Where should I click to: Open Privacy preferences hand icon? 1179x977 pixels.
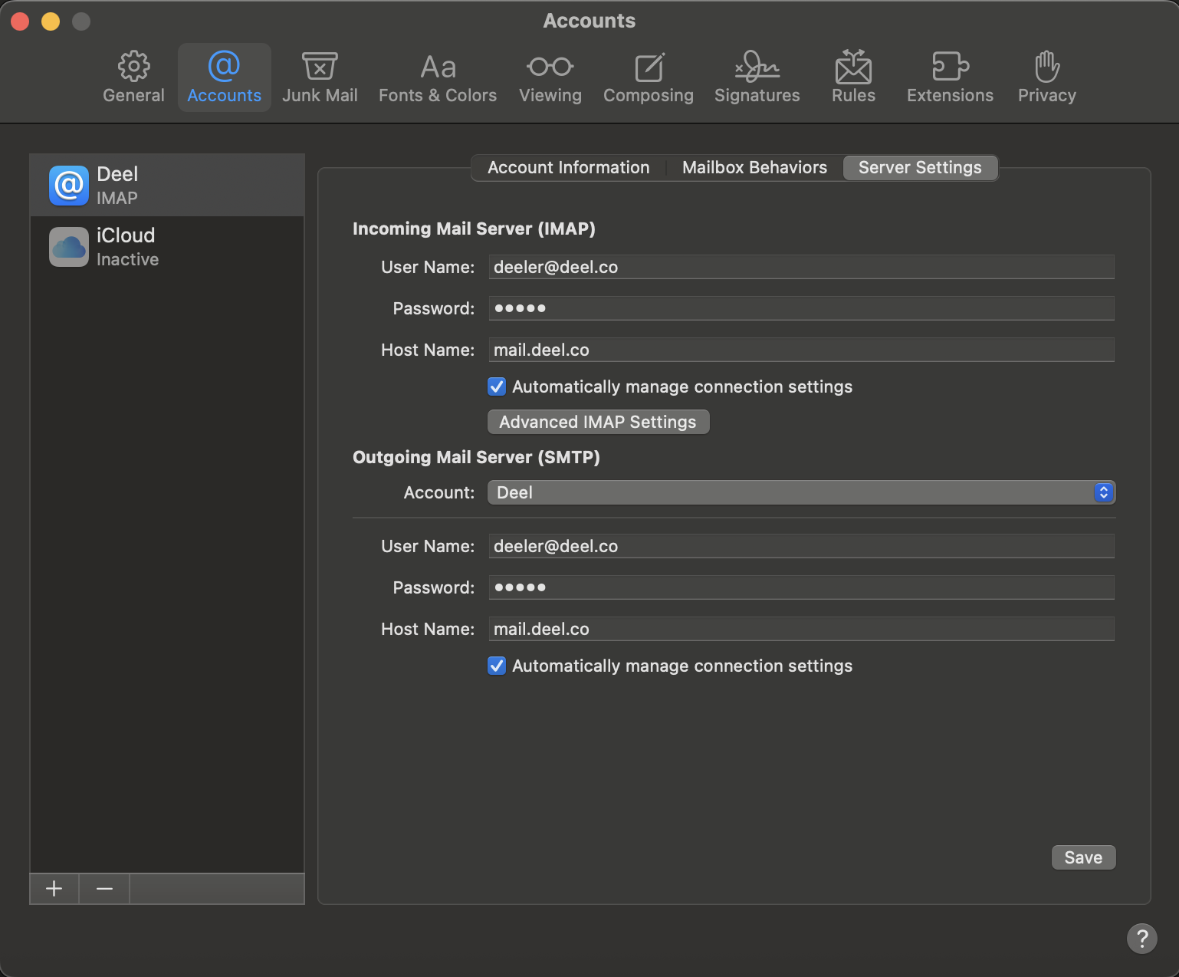(1046, 67)
